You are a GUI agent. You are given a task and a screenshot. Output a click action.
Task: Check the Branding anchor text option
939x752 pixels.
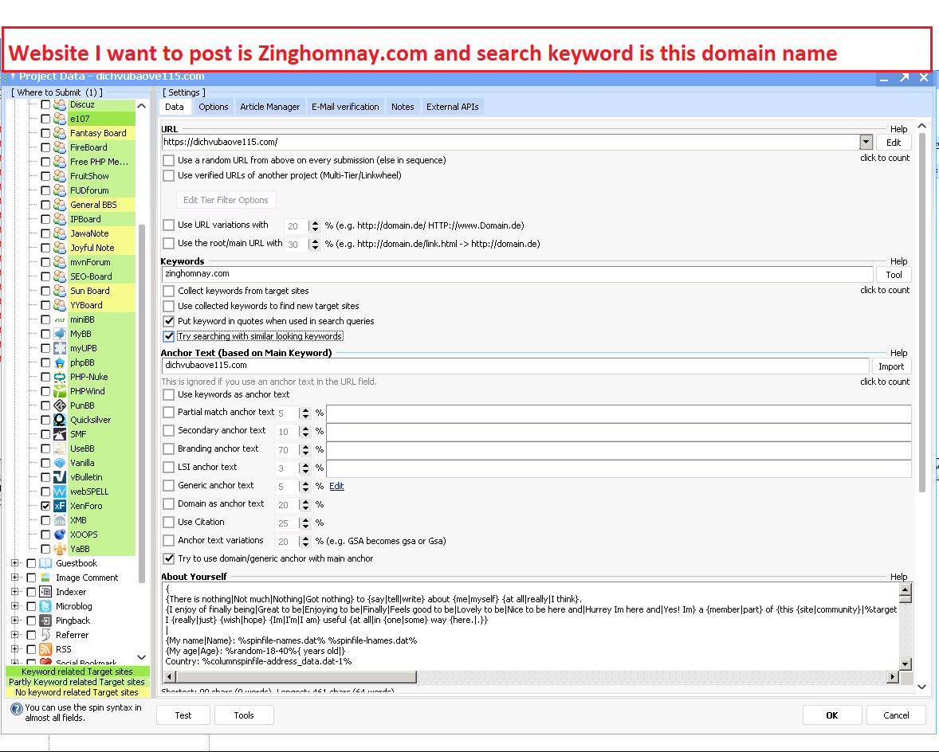coord(169,448)
